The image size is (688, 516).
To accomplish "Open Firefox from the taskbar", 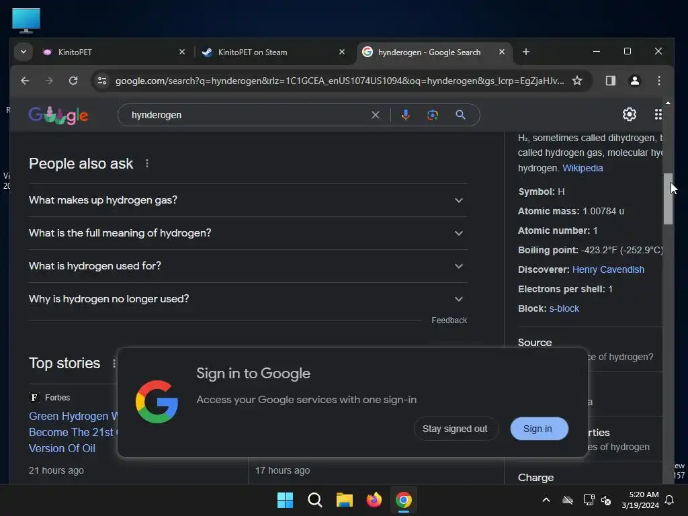I will [374, 500].
